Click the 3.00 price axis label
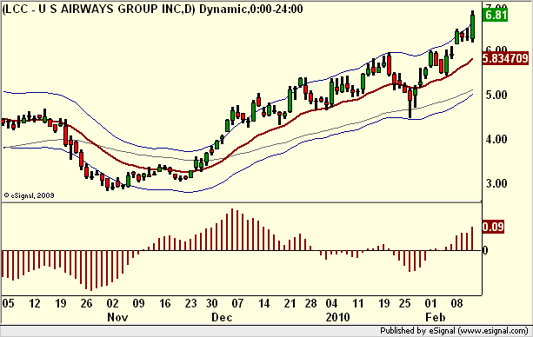This screenshot has width=533, height=337. click(x=496, y=183)
